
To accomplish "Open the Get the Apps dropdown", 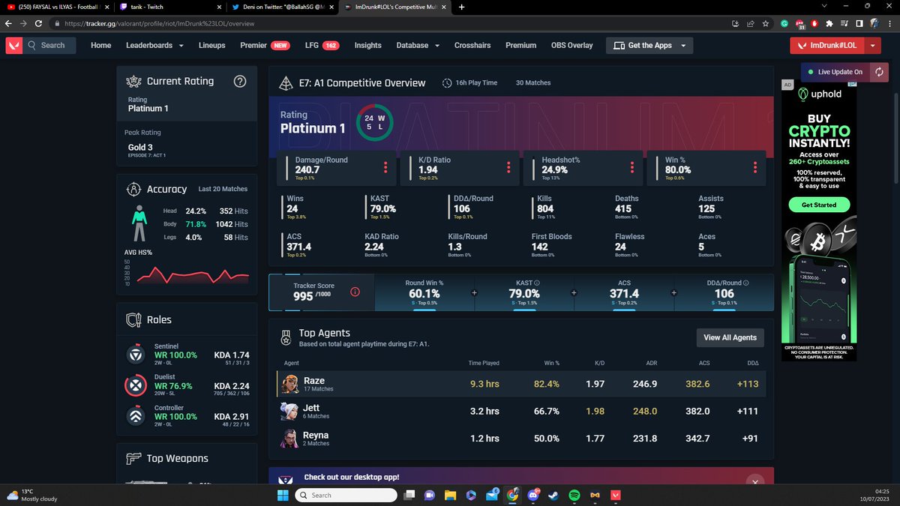I will pyautogui.click(x=649, y=45).
